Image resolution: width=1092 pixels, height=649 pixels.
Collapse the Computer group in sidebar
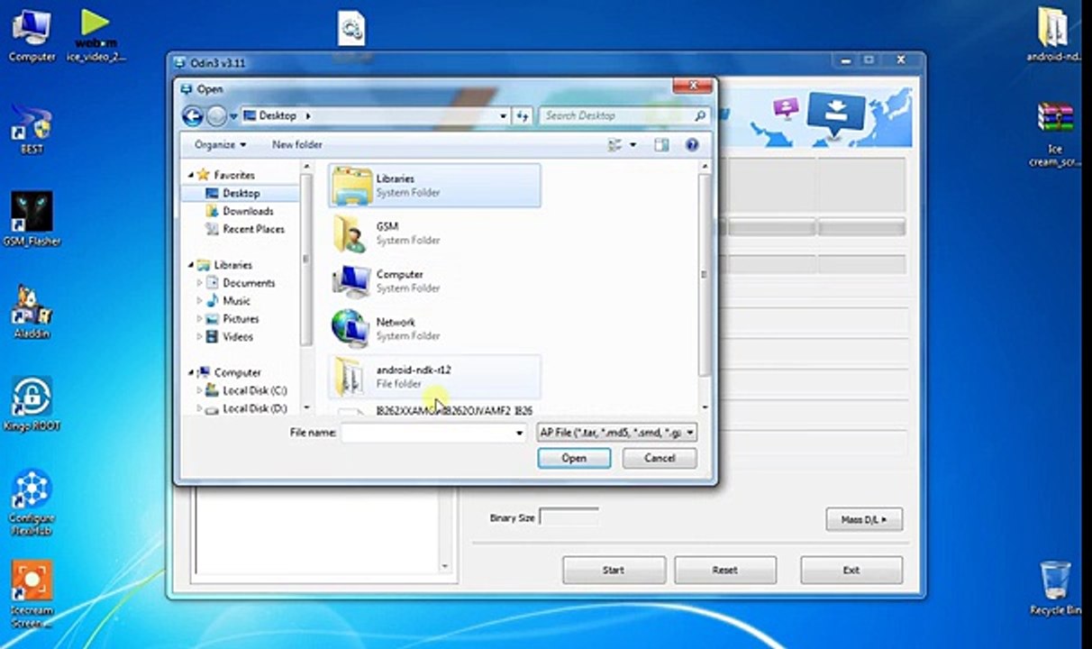(191, 372)
